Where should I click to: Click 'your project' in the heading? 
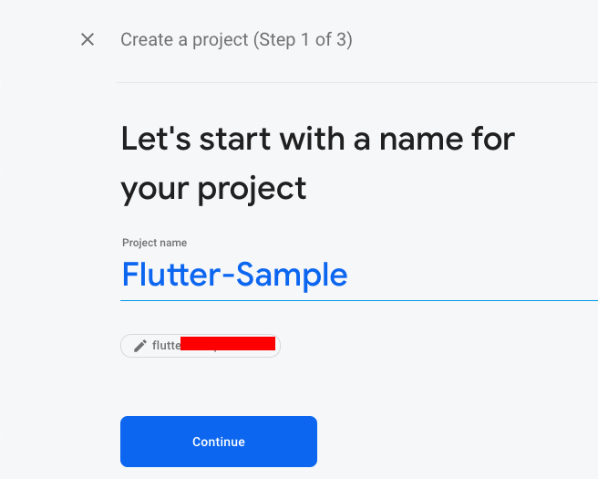point(213,188)
